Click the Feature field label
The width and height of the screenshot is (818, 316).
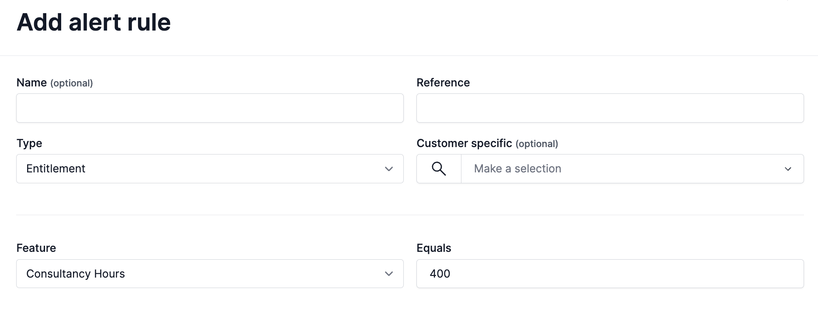point(36,248)
